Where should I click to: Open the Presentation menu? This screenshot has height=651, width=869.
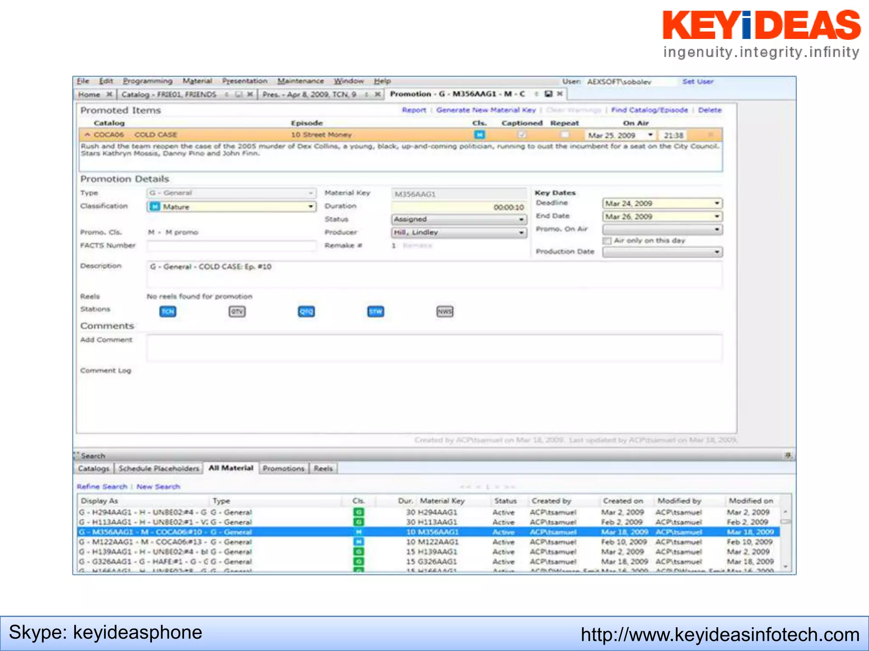click(245, 81)
